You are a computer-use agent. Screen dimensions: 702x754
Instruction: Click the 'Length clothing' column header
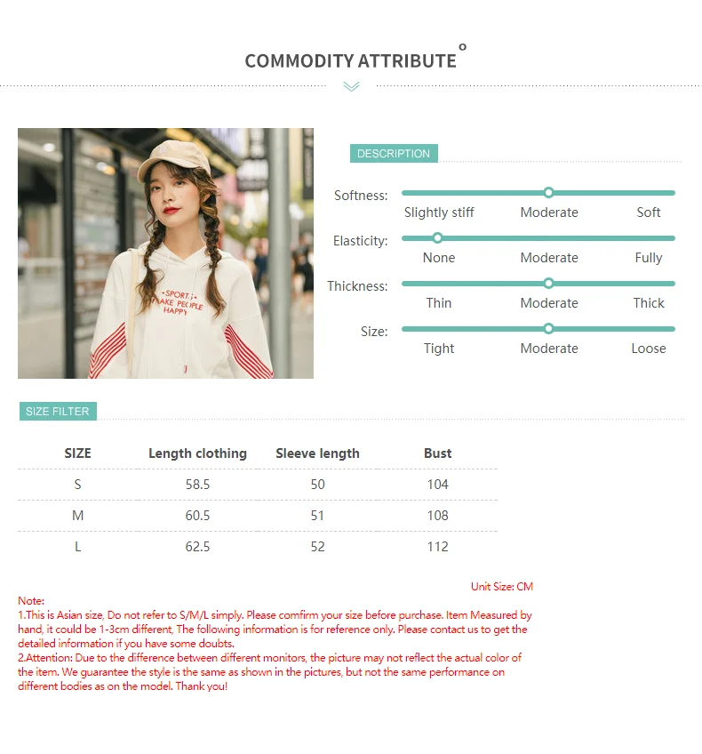tap(197, 453)
